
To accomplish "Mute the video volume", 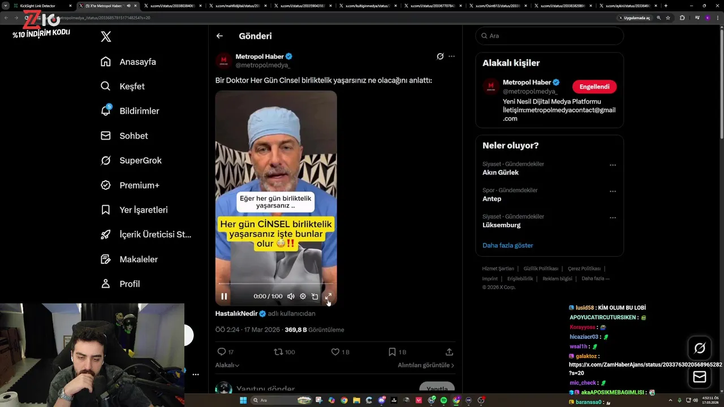I will [291, 296].
